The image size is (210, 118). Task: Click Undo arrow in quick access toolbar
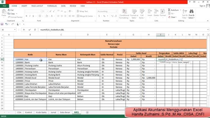pos(6,24)
